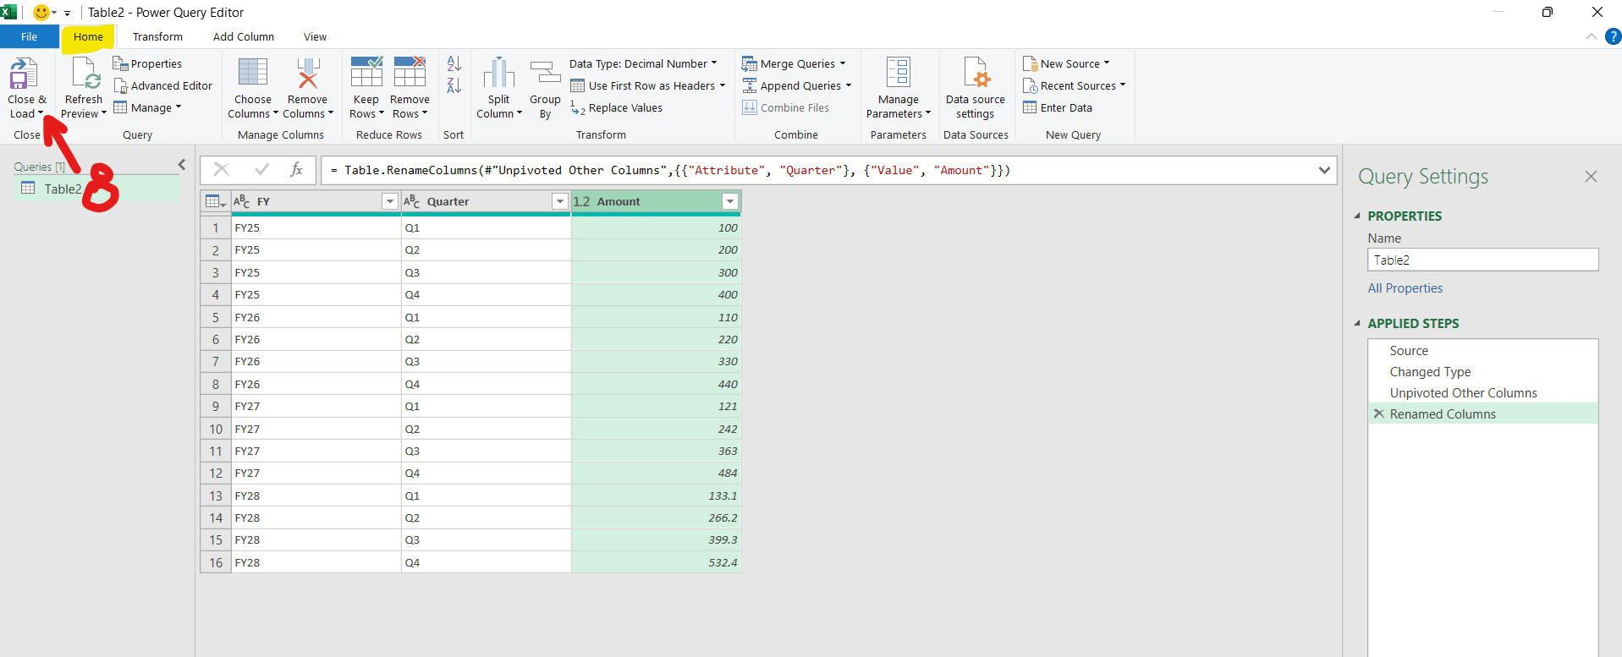This screenshot has height=657, width=1622.
Task: Open the Quick Access Toolbar customize dropdown
Action: [67, 13]
